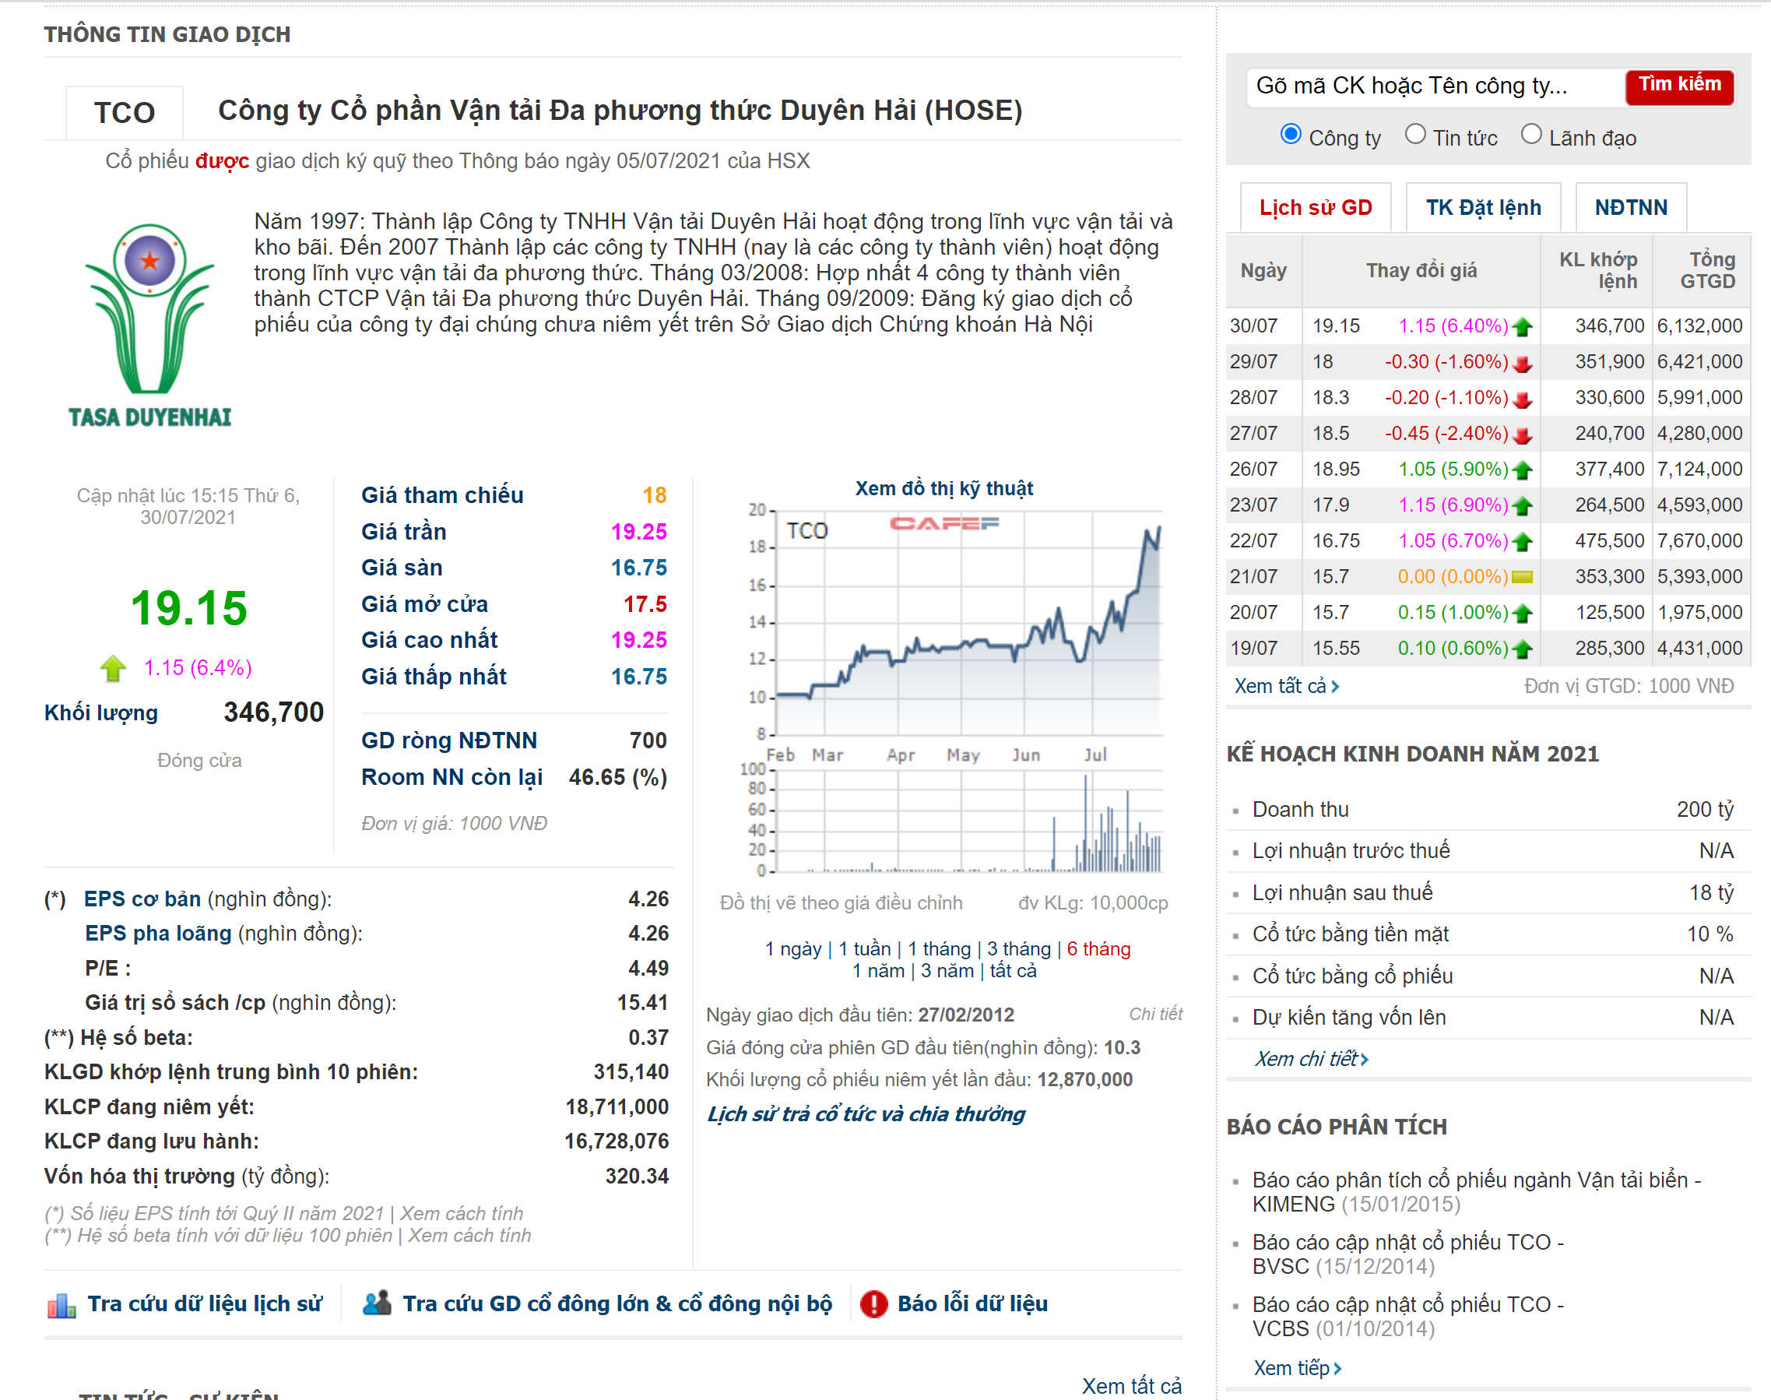Image resolution: width=1771 pixels, height=1400 pixels.
Task: Click the Báo lỗi dữ liệu link
Action: tap(973, 1304)
